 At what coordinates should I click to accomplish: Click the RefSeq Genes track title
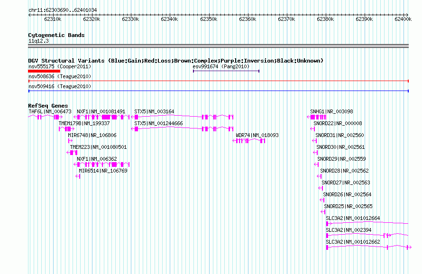48,106
